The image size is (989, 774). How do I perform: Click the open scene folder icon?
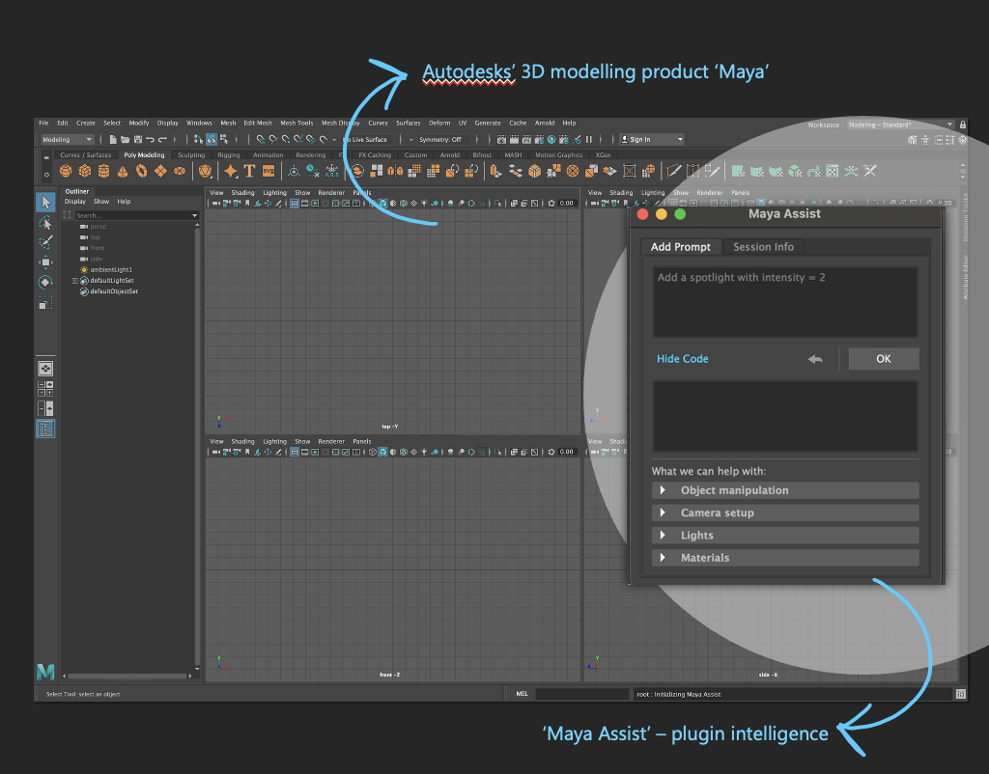point(125,139)
